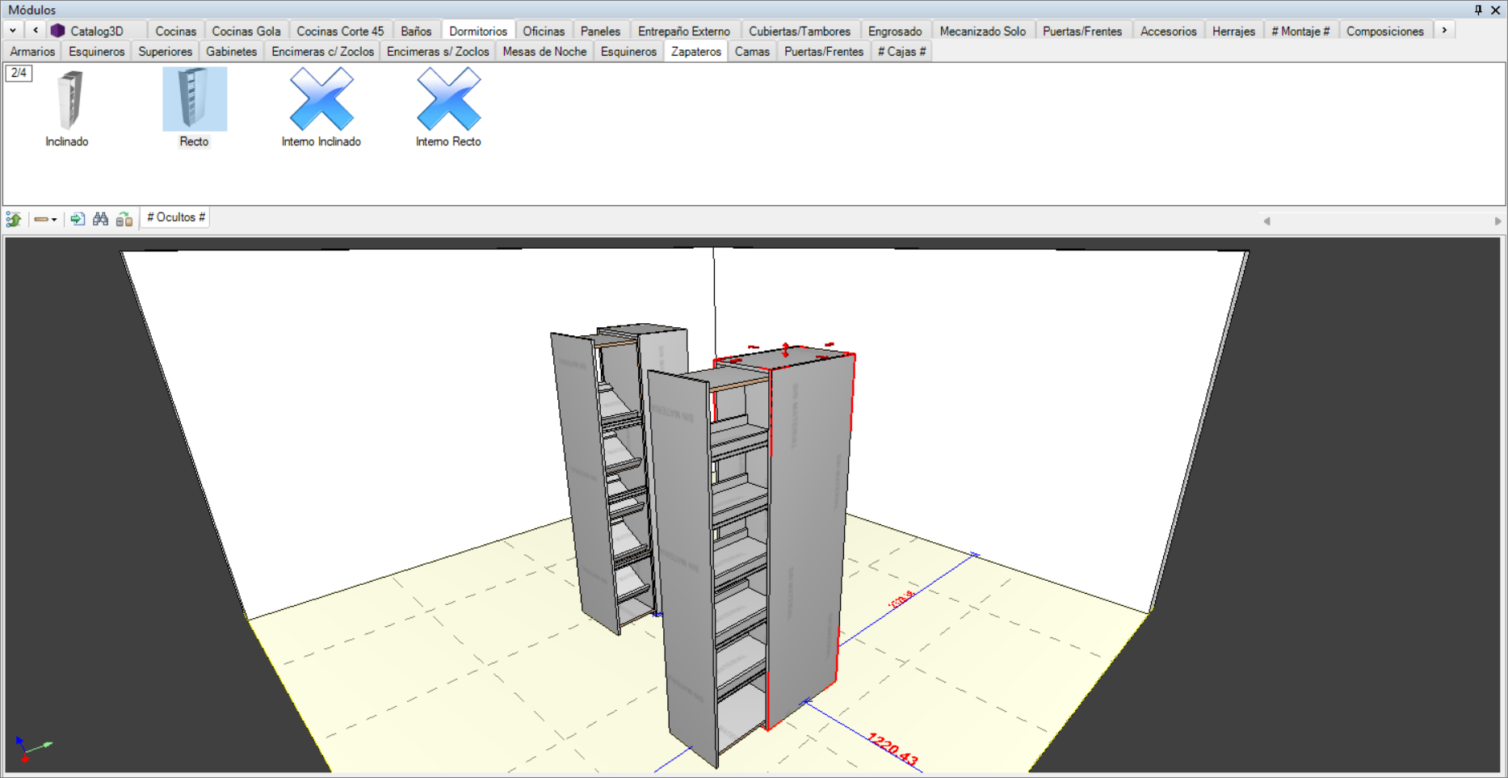Open the # Cajas # tab
This screenshot has width=1508, height=778.
pos(902,51)
